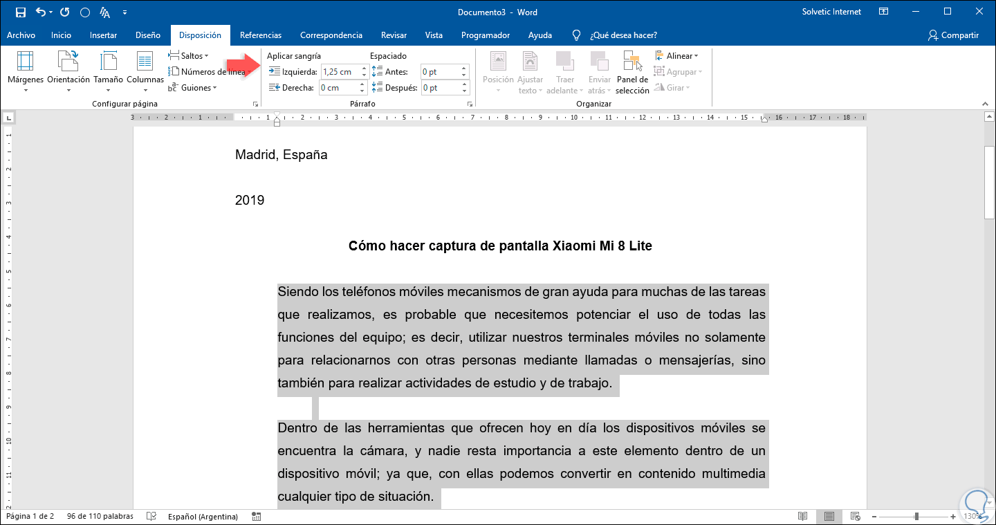Click the text formatting icon in Quick Access Toolbar
The image size is (996, 525).
pos(105,12)
